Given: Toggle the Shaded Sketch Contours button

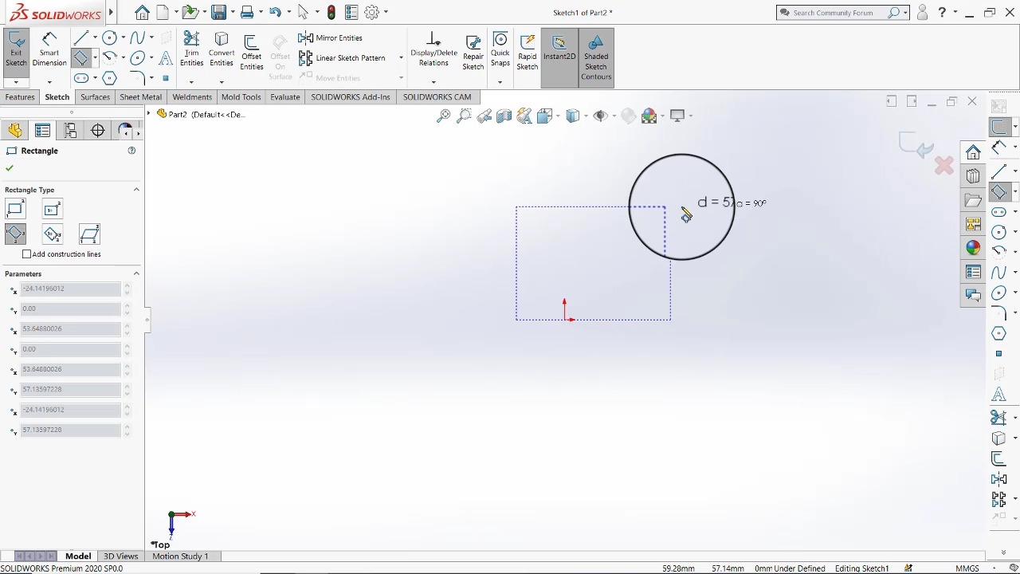Looking at the screenshot, I should 596,57.
